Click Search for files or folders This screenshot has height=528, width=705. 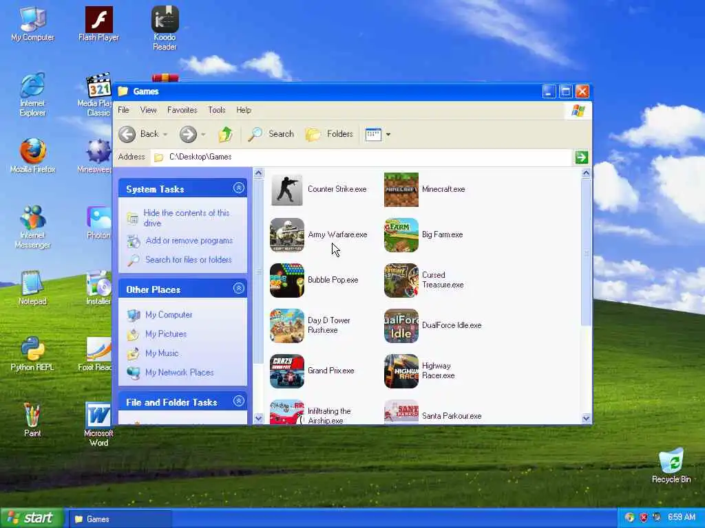point(189,259)
